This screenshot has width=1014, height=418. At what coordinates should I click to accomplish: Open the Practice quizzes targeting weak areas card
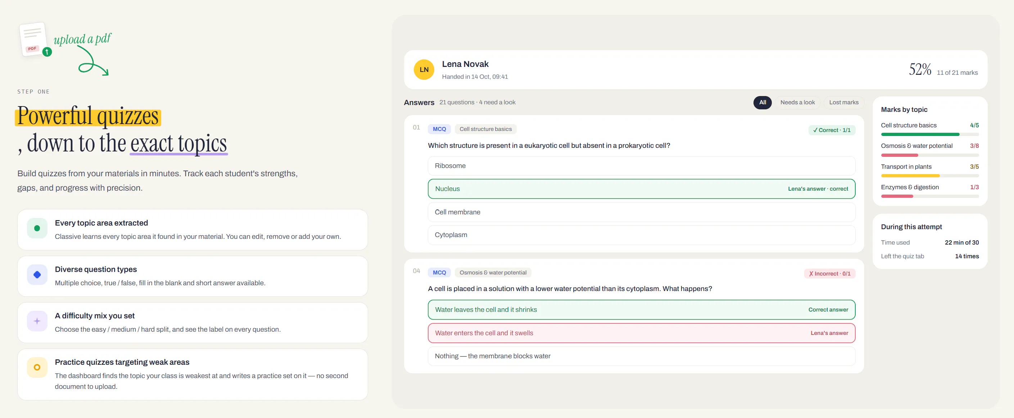pyautogui.click(x=193, y=374)
